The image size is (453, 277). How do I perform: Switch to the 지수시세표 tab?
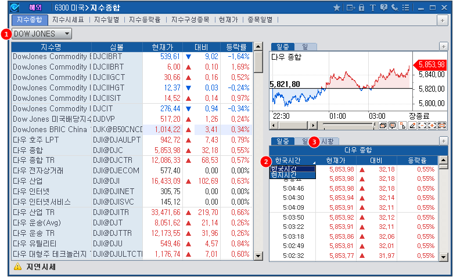68,20
